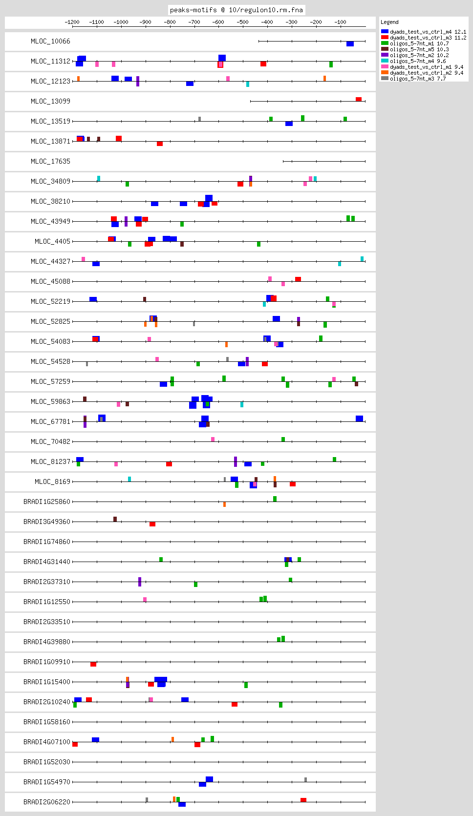Screen dimensions: 473x816
Task: Click the MLOC_17635 sequence label
Action: click(50, 161)
